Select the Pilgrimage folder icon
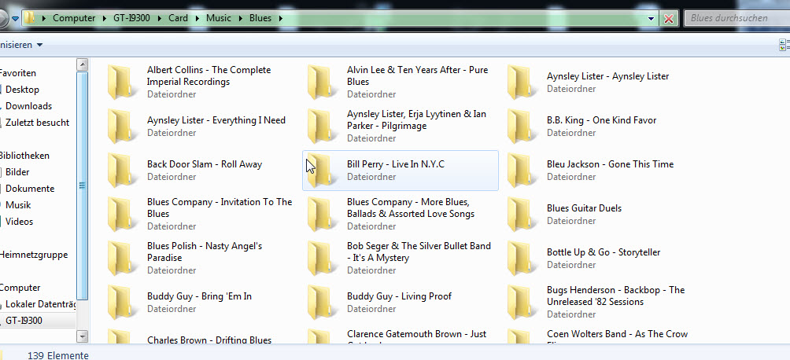Screen dimensions: 790x360 pyautogui.click(x=323, y=126)
